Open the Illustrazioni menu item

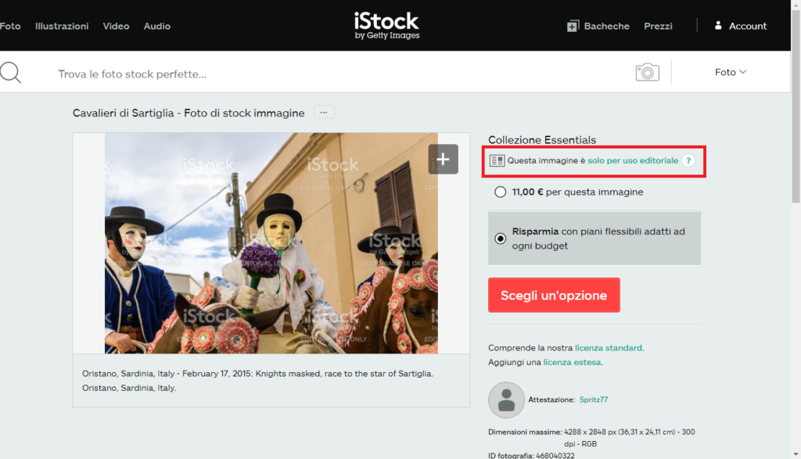point(62,26)
